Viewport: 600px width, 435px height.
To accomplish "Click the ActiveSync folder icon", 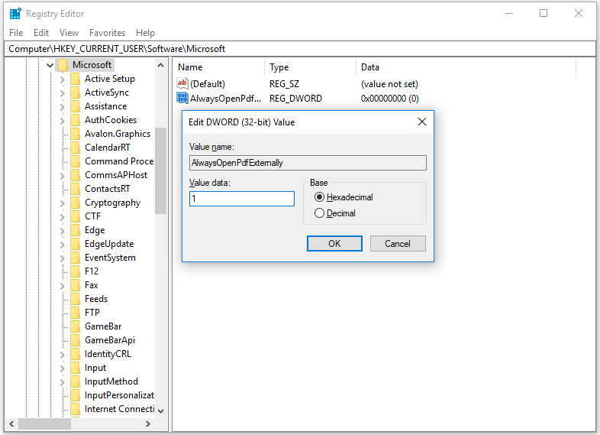I will 75,93.
